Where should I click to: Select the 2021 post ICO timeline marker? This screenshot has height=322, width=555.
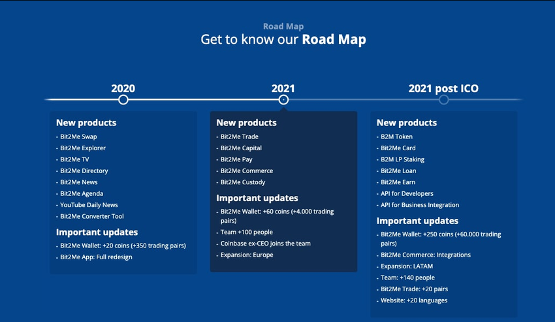443,100
